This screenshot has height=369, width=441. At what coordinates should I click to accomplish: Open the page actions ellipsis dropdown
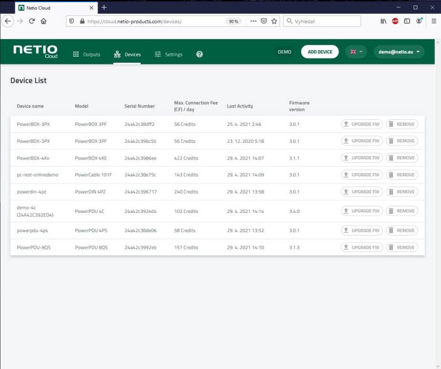coord(253,21)
